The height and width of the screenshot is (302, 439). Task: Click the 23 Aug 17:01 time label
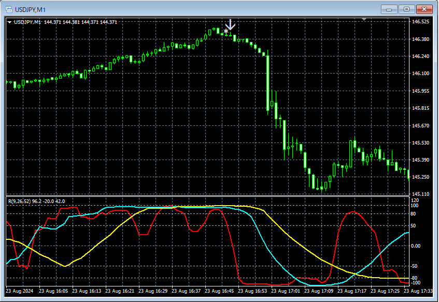286,291
